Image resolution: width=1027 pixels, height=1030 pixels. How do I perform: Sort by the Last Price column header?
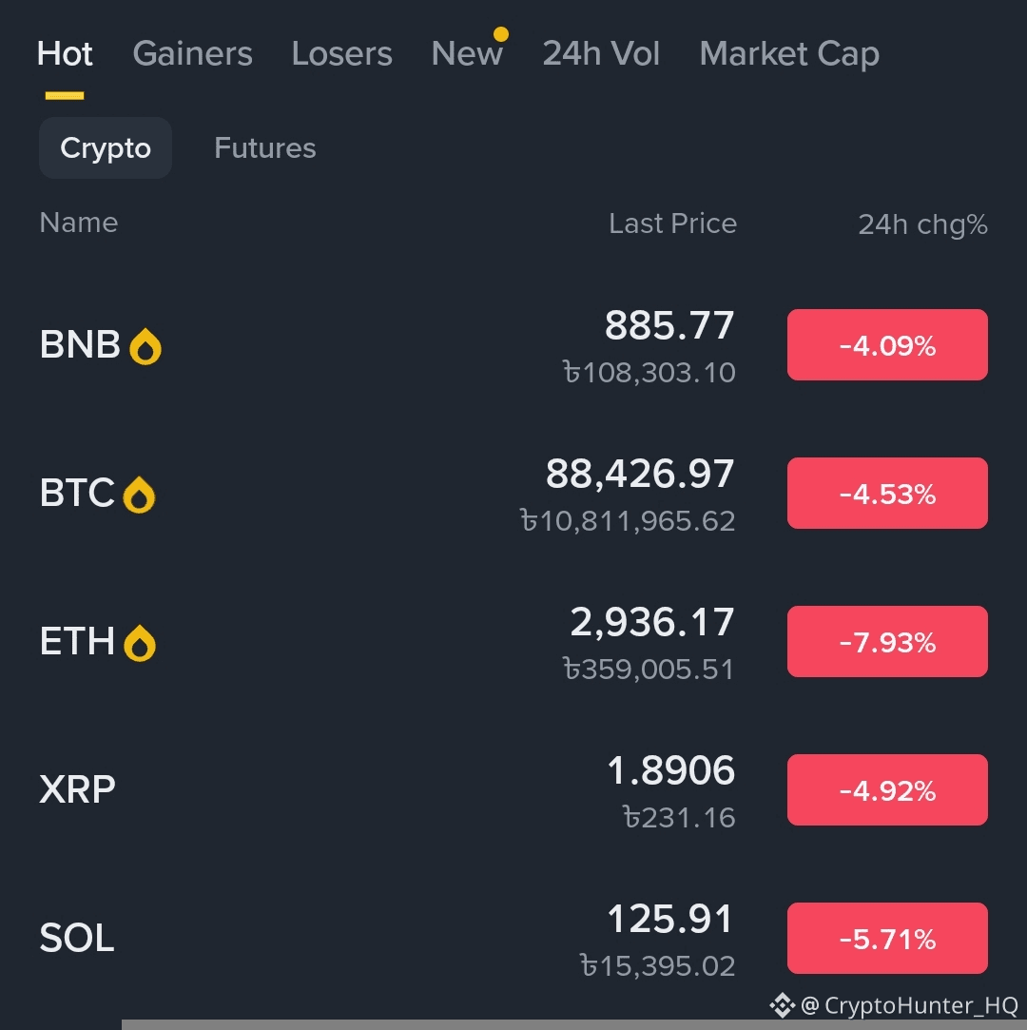[672, 223]
